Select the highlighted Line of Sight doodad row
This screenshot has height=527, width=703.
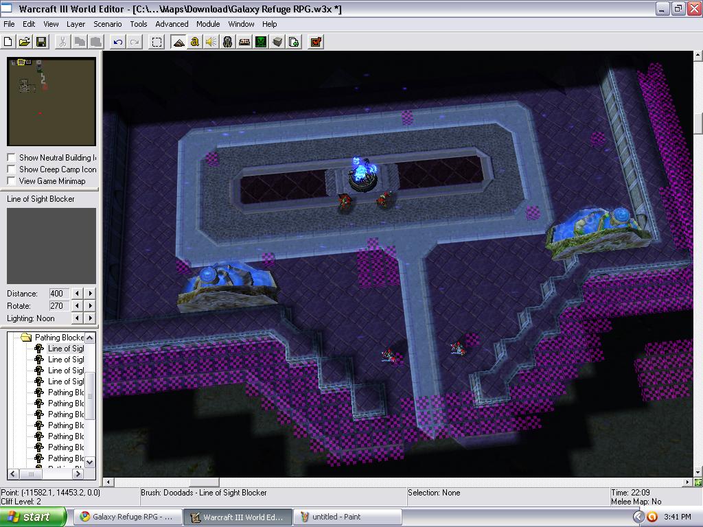[x=66, y=349]
